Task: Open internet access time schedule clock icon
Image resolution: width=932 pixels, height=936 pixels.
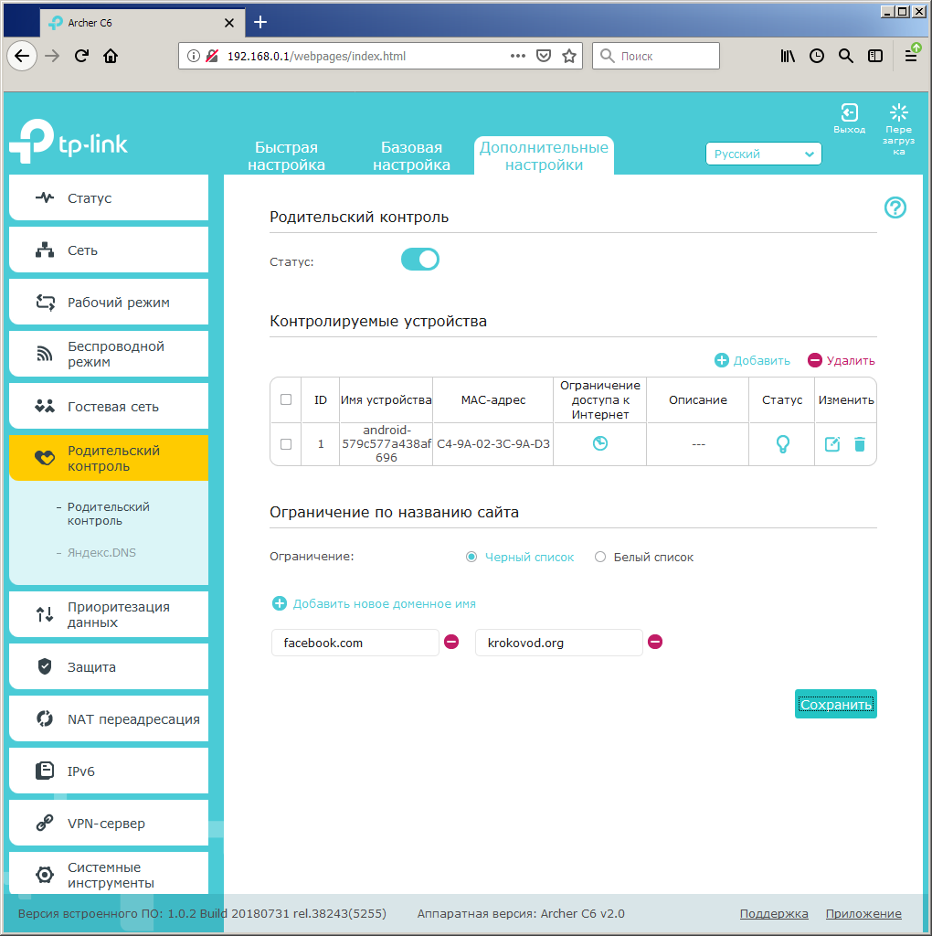Action: pos(599,444)
